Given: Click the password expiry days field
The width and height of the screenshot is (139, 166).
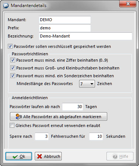Looking at the screenshot, I should [73, 107].
